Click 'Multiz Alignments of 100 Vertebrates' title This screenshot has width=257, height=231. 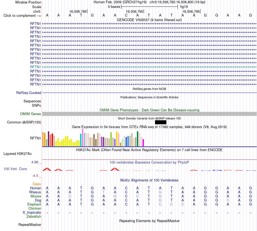pos(149,180)
